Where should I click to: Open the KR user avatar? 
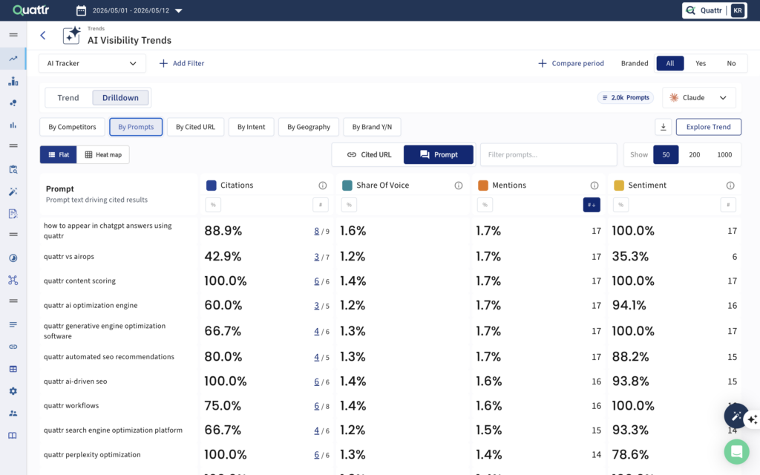point(737,10)
